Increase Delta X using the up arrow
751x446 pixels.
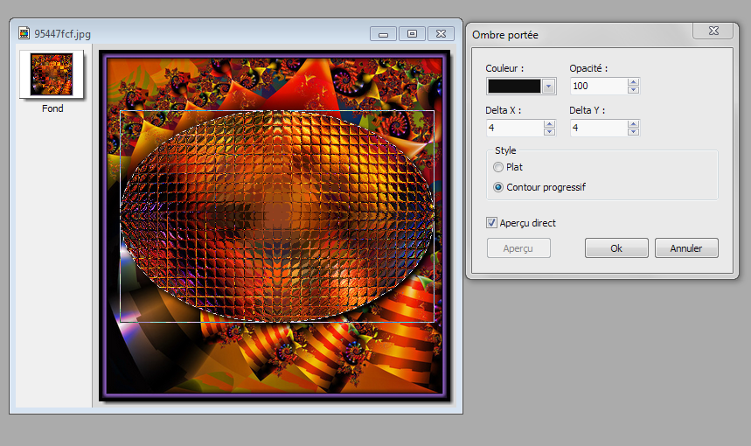[549, 124]
